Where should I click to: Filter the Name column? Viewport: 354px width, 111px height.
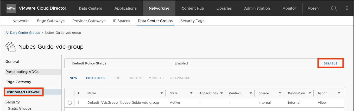click(162, 93)
